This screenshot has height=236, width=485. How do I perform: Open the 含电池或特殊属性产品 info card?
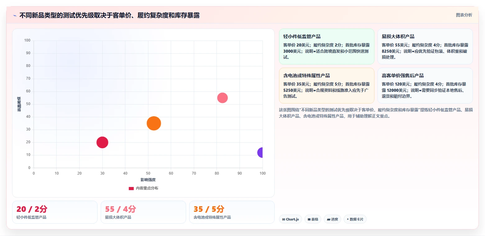click(x=327, y=86)
